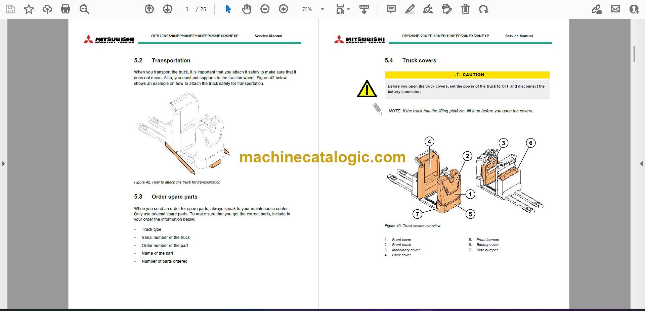This screenshot has height=311, width=645.
Task: Delete with the trash can icon
Action: (x=465, y=9)
